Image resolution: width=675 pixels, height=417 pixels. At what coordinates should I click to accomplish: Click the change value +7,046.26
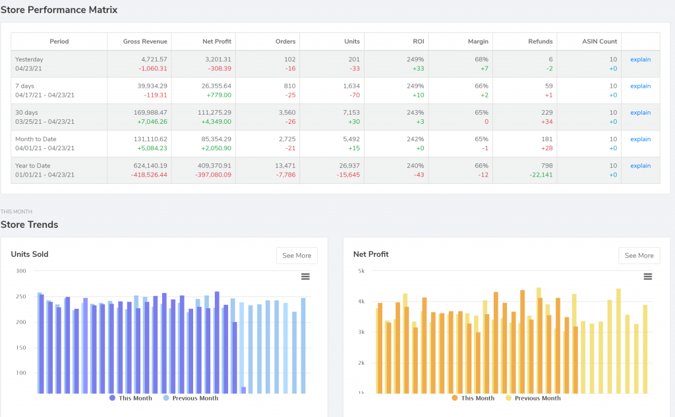coord(152,122)
